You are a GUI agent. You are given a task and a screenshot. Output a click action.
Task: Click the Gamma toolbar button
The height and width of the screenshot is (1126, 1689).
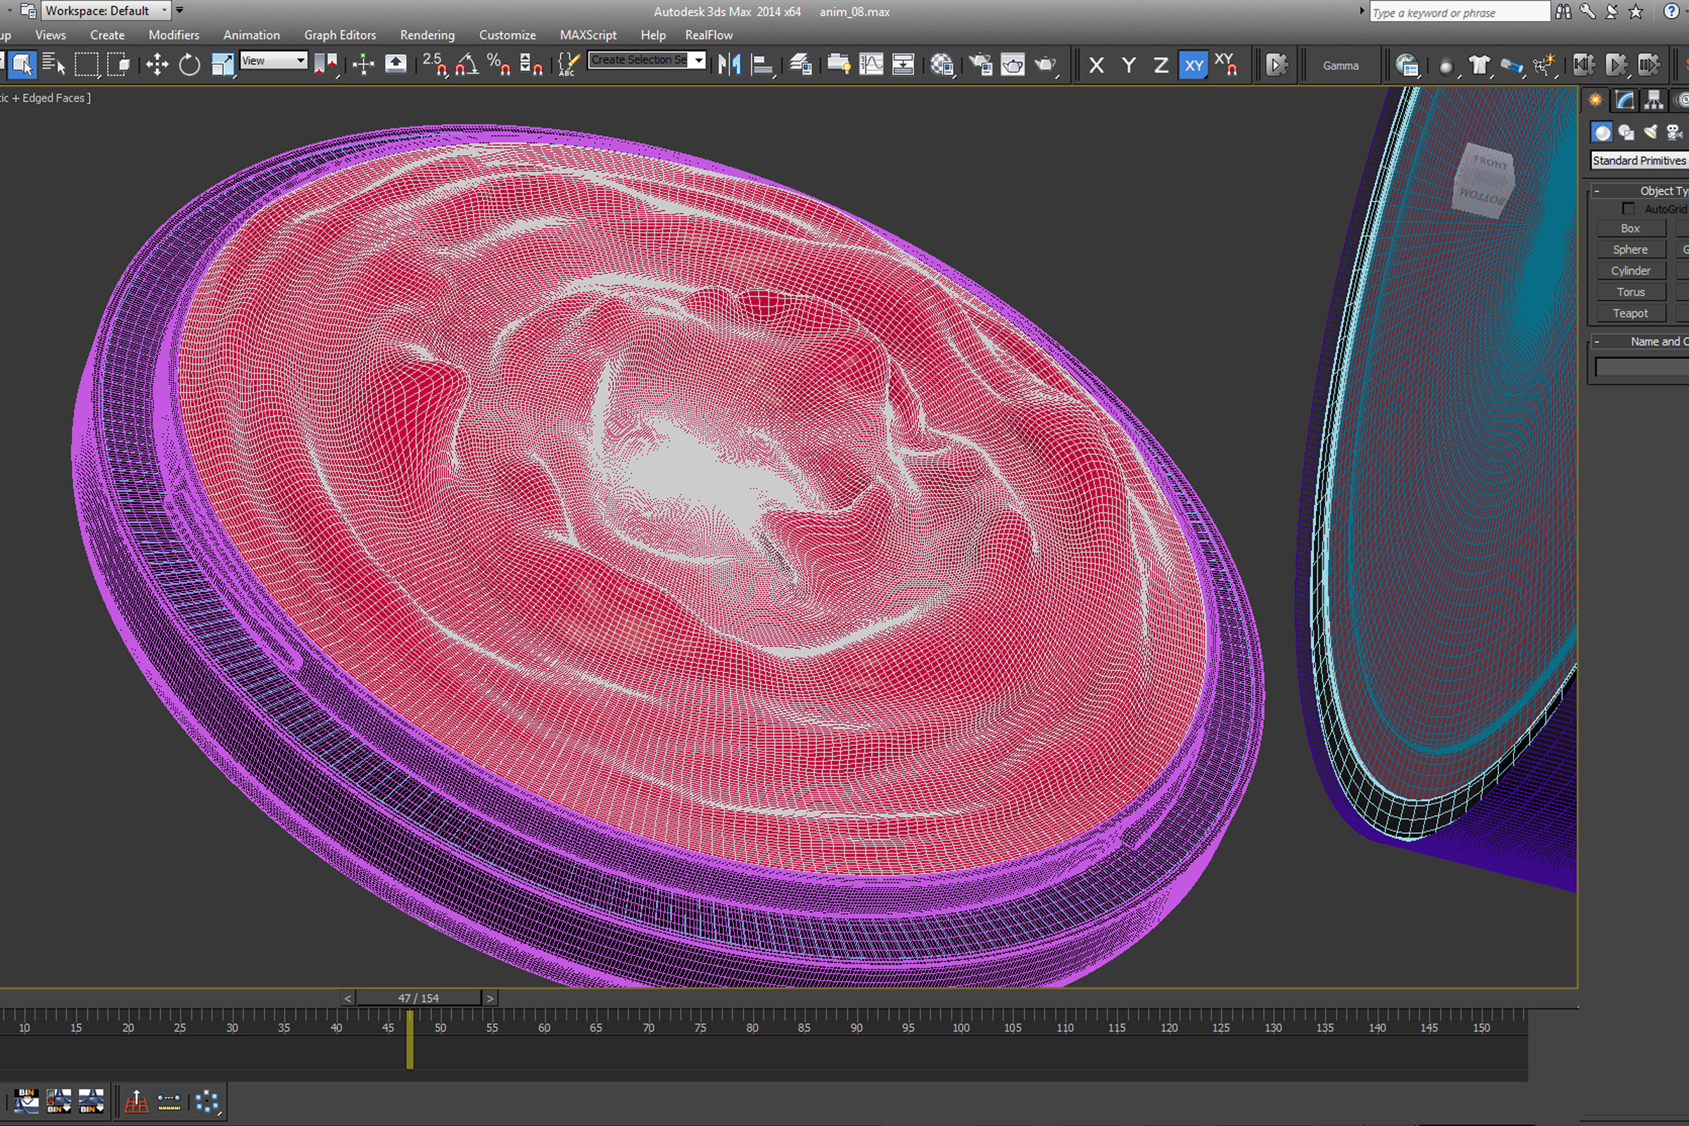(x=1341, y=65)
